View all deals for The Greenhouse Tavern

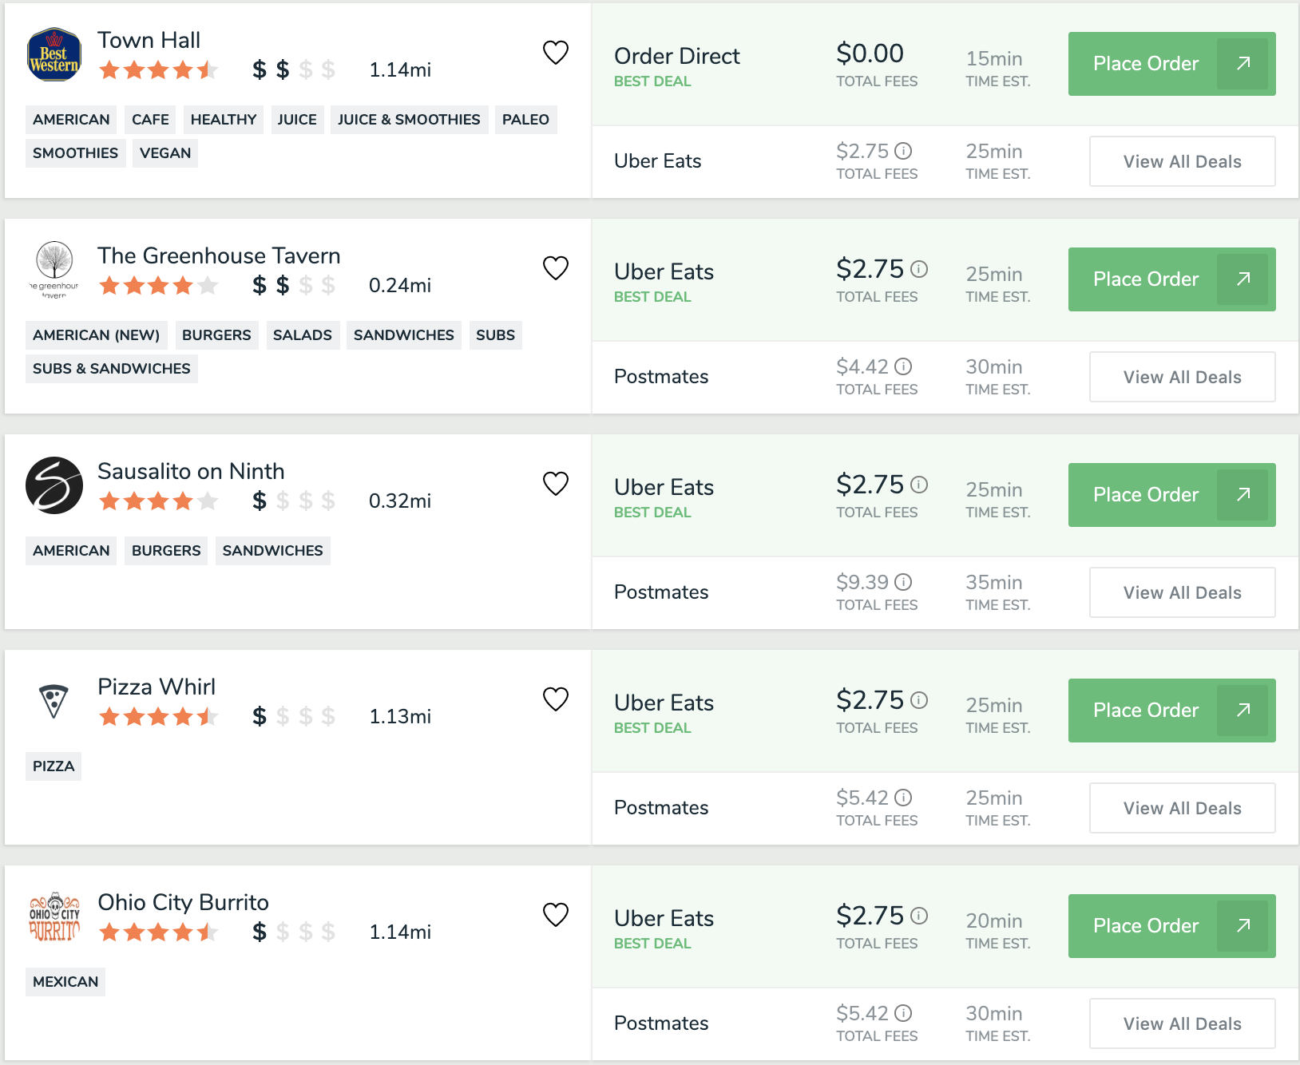point(1182,377)
